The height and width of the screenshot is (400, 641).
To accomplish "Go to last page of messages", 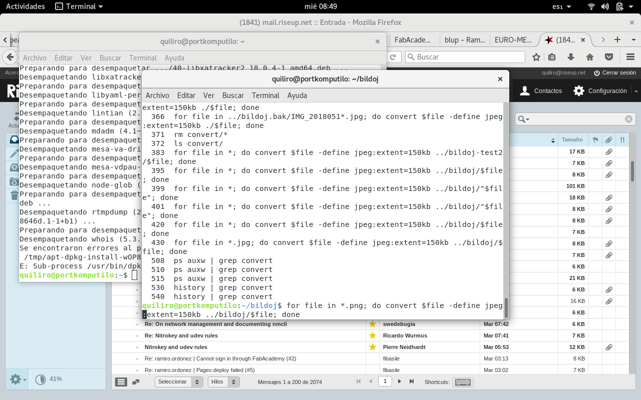I will click(412, 381).
